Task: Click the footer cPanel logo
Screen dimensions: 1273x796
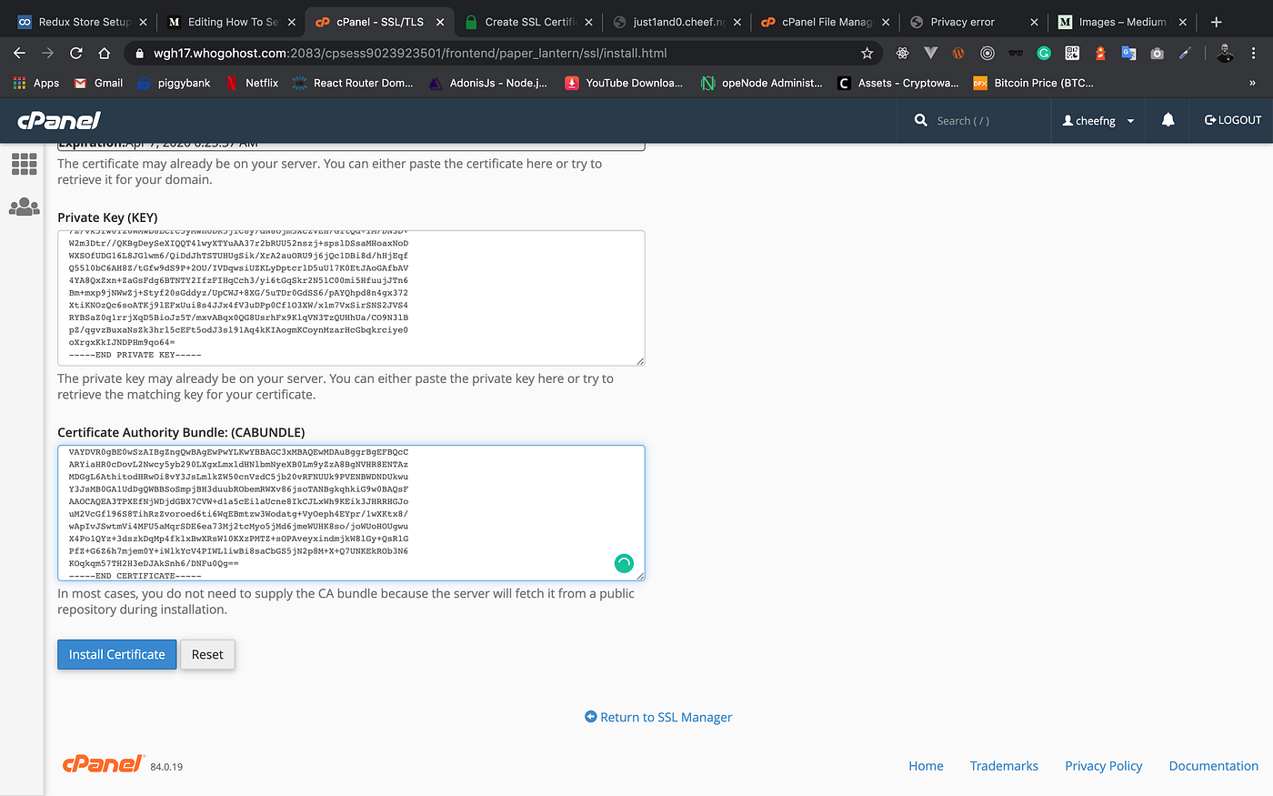Action: click(103, 764)
